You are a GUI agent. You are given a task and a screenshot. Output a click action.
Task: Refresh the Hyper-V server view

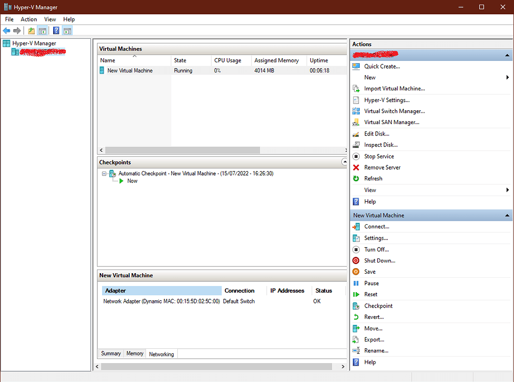[x=373, y=178]
